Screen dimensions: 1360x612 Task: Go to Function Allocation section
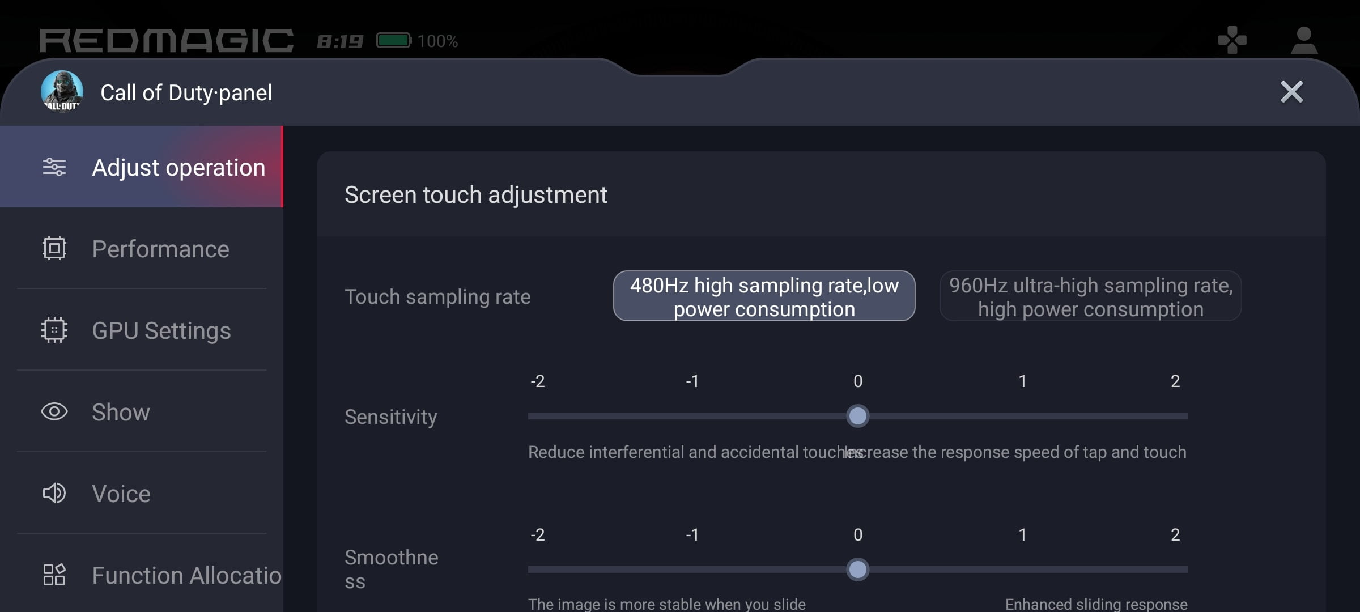186,576
